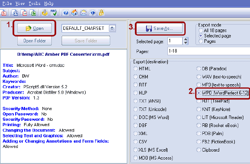Choose RTF export destination
This screenshot has height=164, width=250.
(x=140, y=85)
